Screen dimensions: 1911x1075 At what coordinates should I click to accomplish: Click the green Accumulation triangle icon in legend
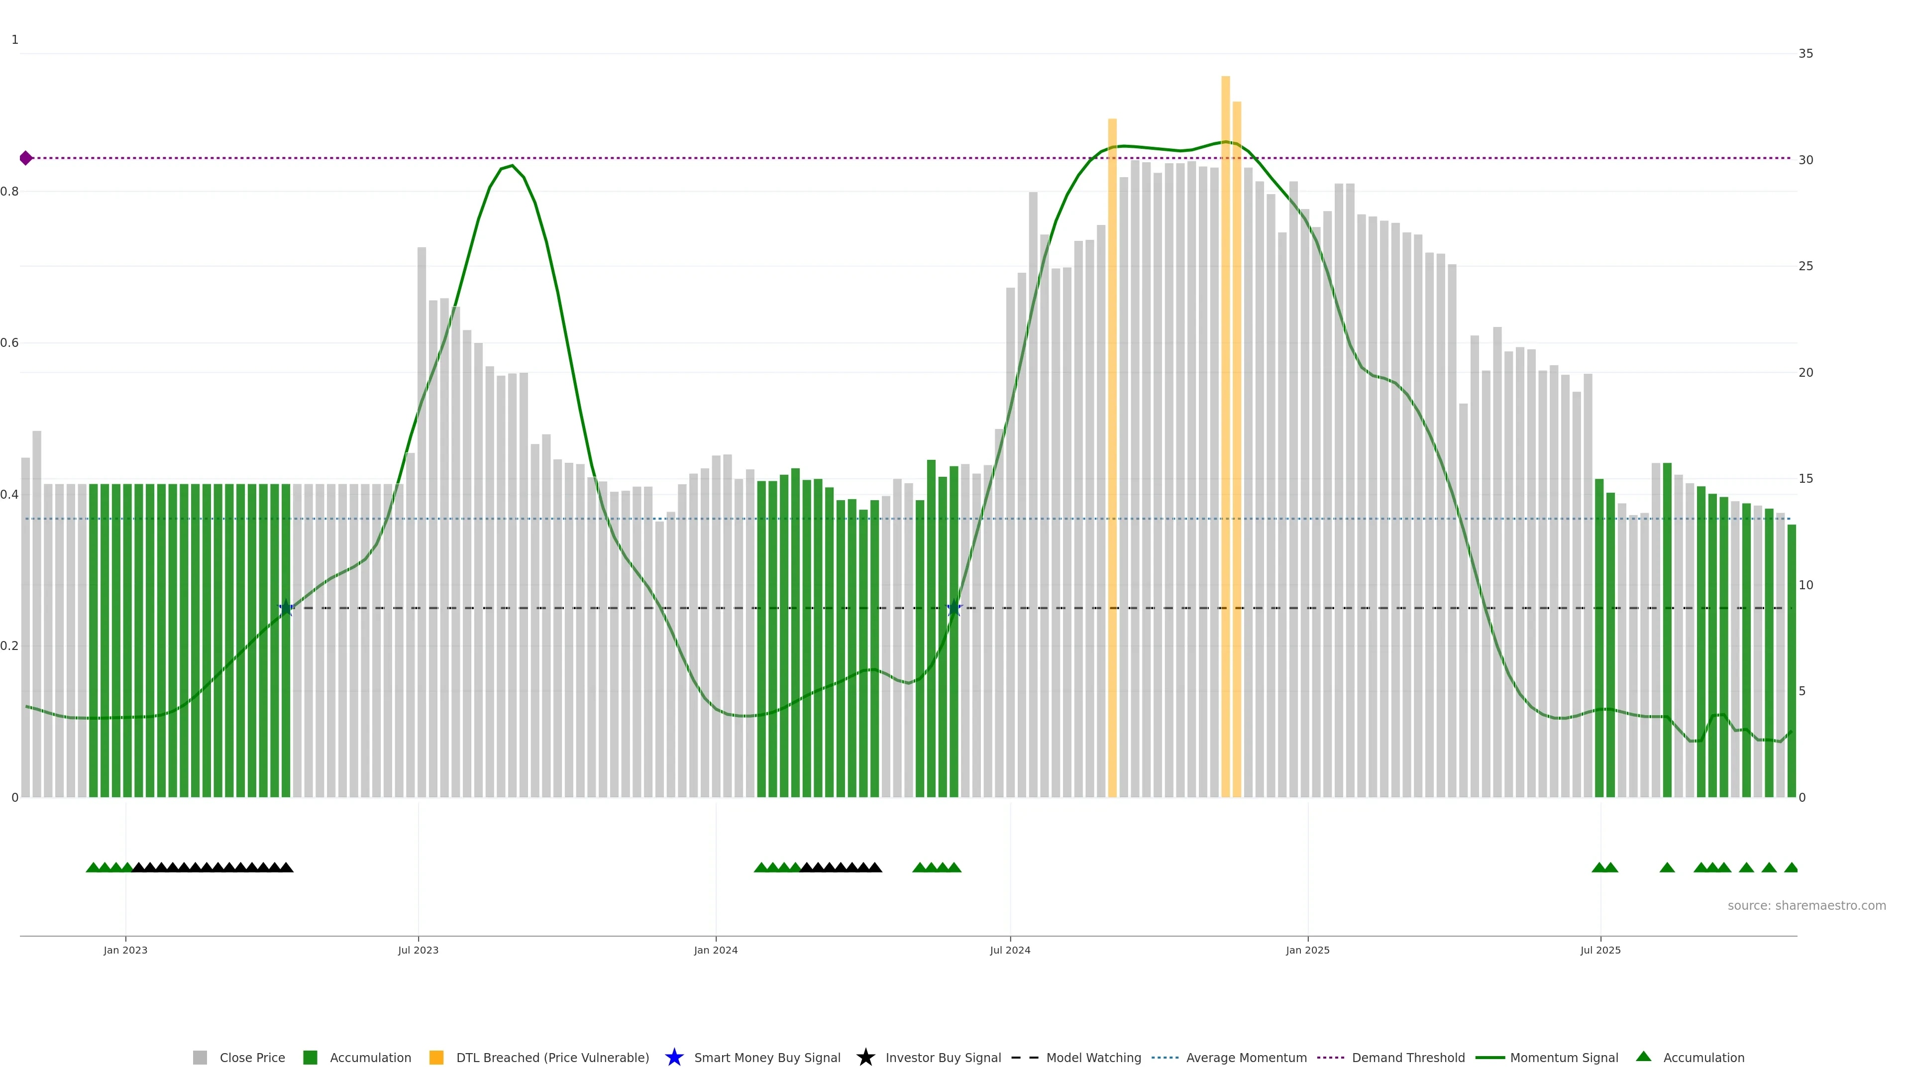pos(1643,1057)
